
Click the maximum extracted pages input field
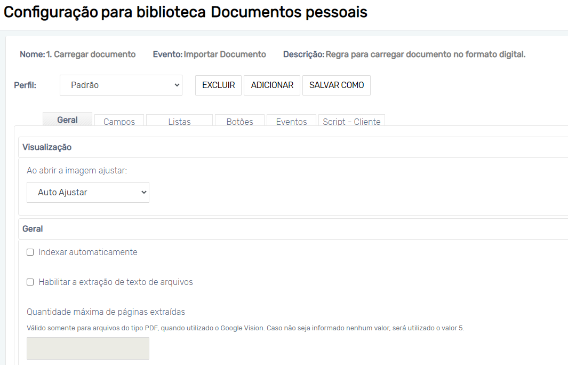[88, 348]
